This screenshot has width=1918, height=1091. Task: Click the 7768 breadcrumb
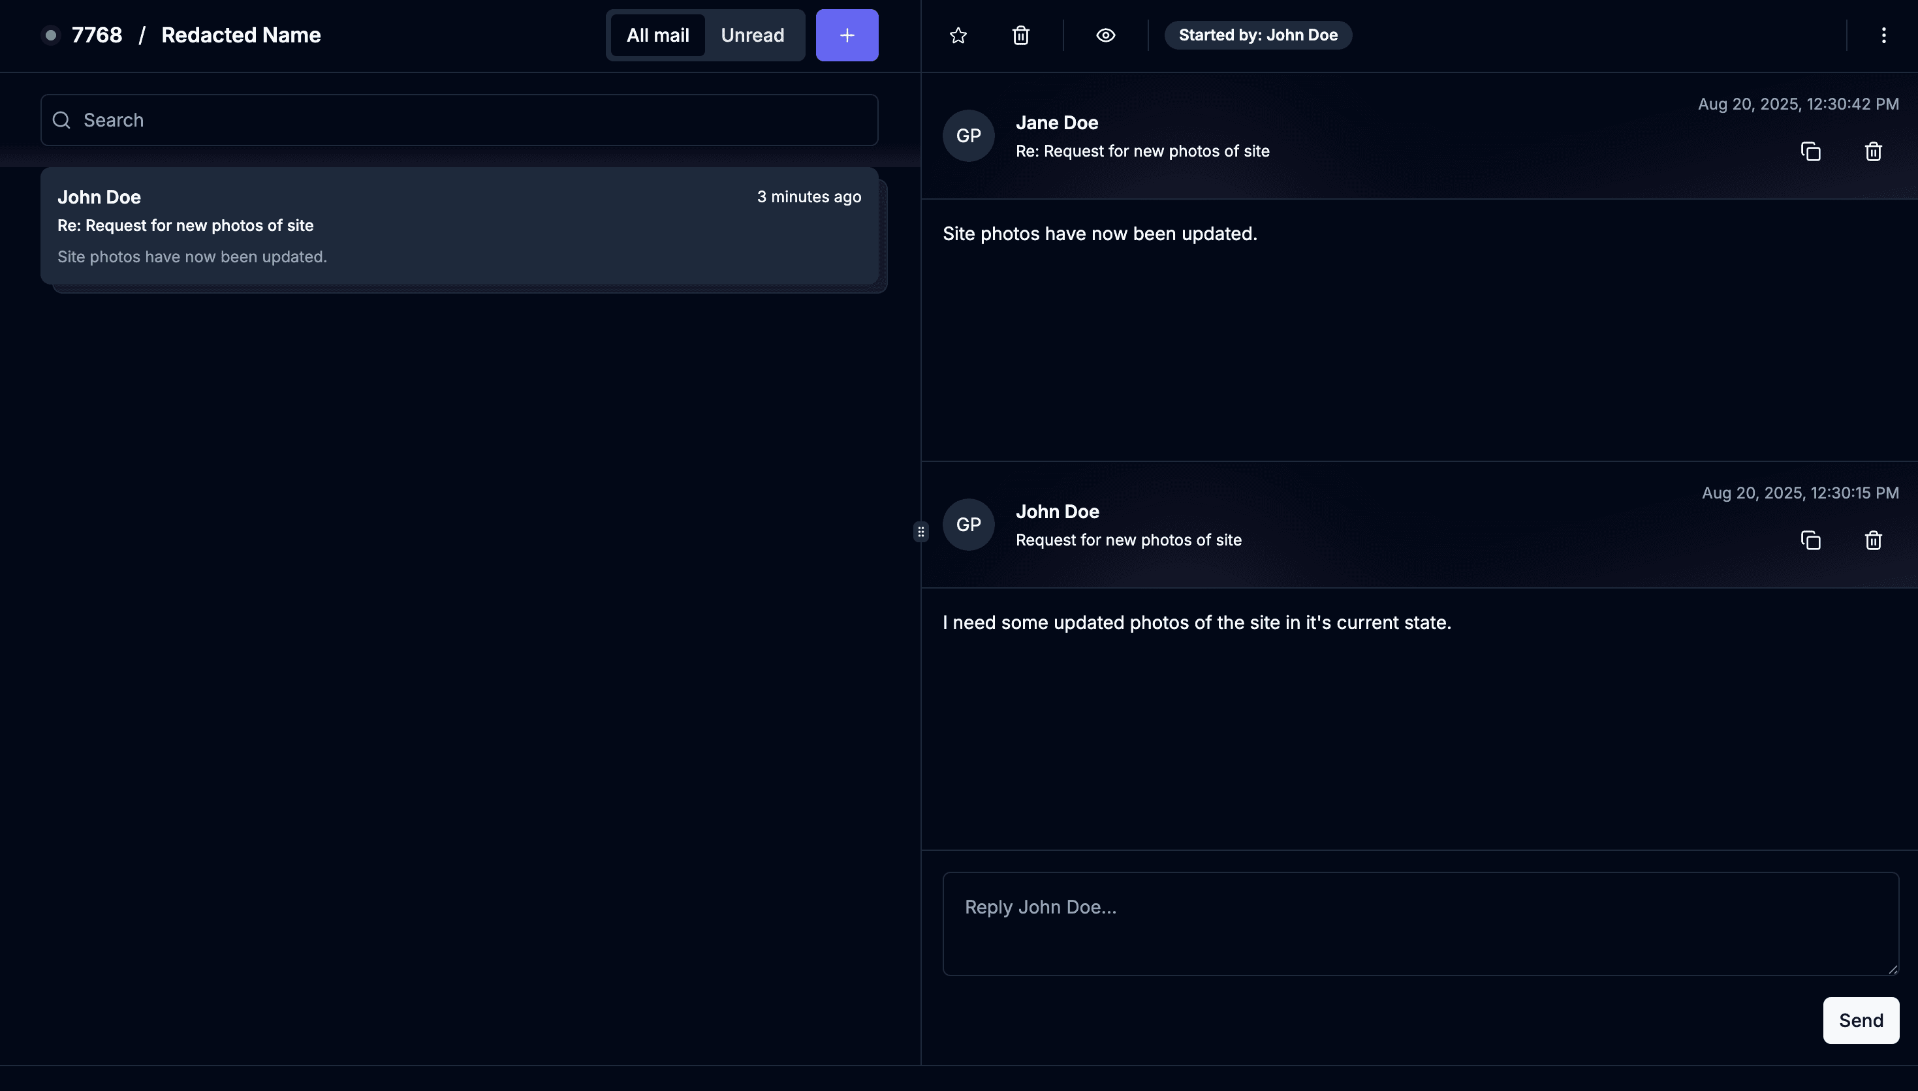click(x=97, y=35)
